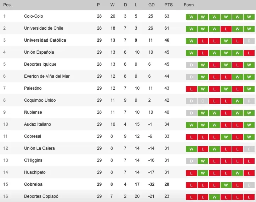256x202 pixels.
Task: Click the Pos. column header
Action: [x=7, y=5]
